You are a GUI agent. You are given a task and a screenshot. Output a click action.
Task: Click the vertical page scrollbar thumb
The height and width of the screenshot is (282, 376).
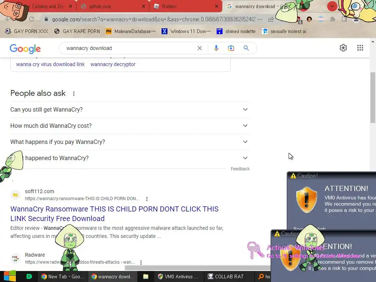[373, 98]
